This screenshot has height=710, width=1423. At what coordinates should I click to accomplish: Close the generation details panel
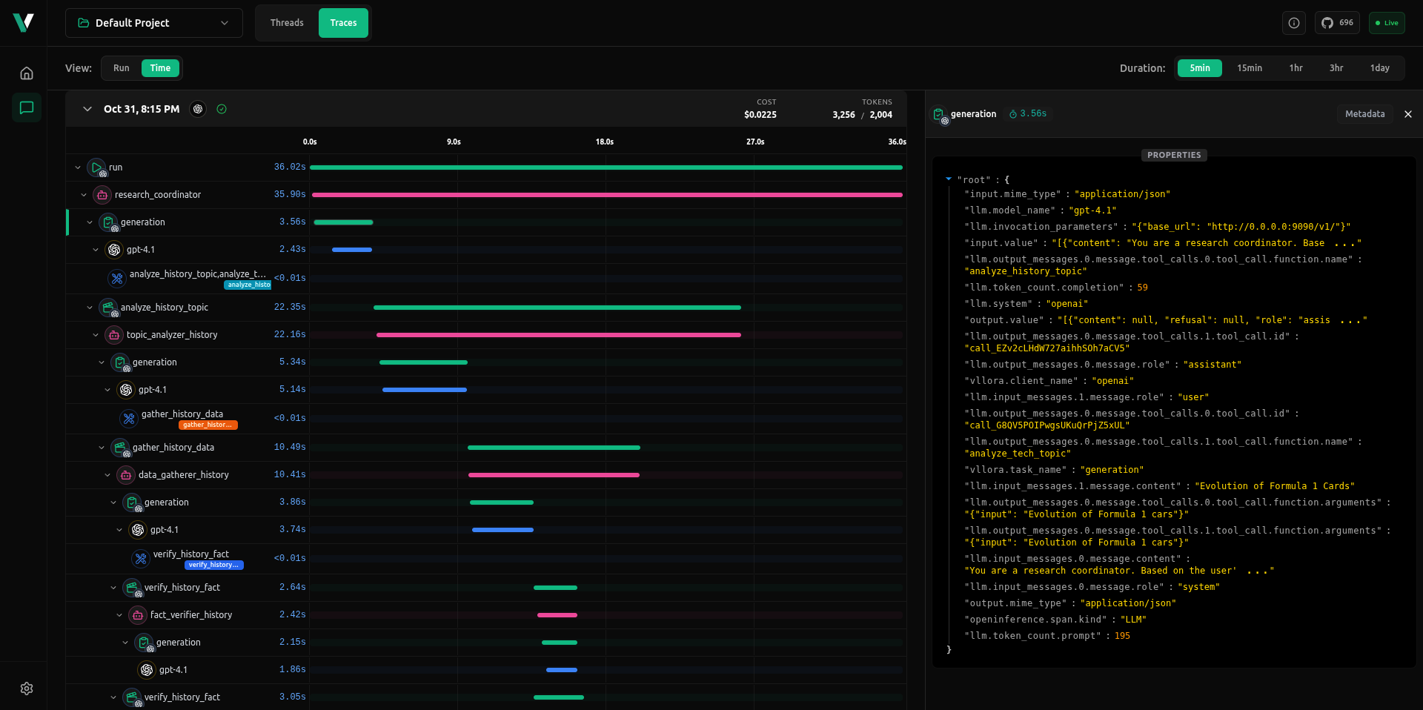click(x=1407, y=114)
